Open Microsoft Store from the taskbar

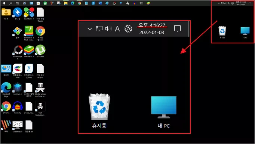[38, 3]
